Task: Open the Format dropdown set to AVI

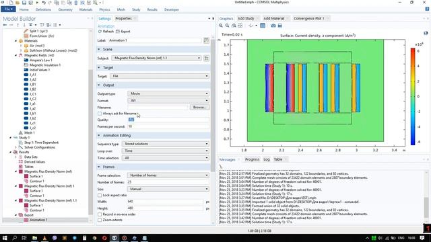Action: tap(168, 101)
